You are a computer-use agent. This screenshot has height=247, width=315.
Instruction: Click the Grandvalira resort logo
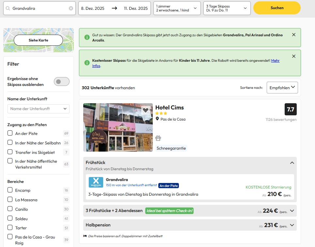pyautogui.click(x=96, y=182)
